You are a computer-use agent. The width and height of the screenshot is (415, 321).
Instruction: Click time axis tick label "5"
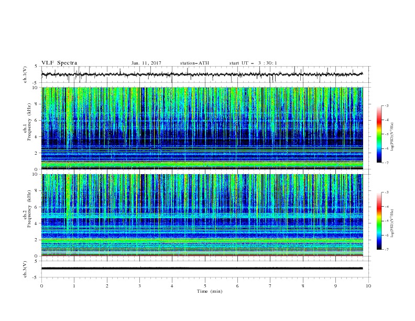click(x=205, y=286)
